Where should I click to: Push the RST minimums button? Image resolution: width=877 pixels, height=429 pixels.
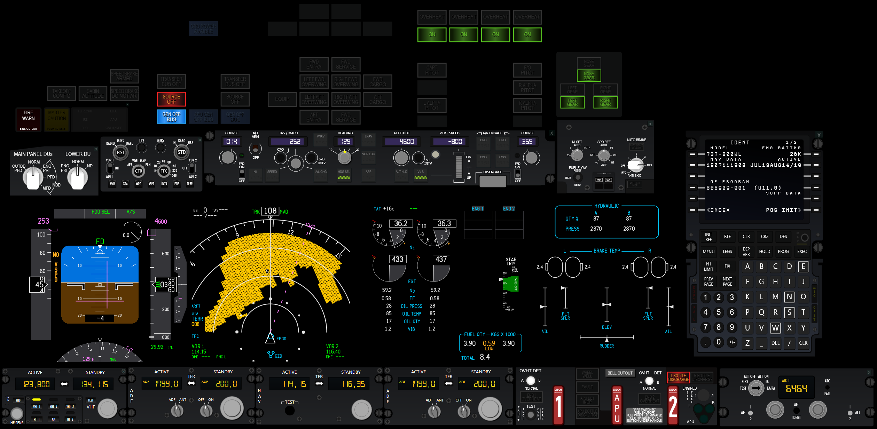coord(120,152)
